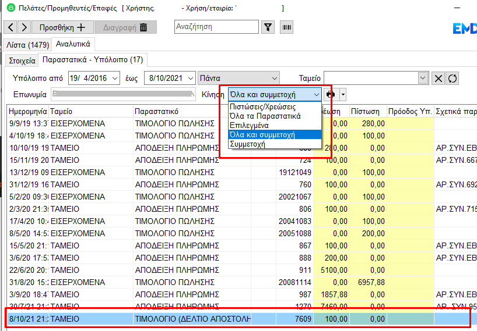
Task: Click the barcode scan icon
Action: click(286, 27)
